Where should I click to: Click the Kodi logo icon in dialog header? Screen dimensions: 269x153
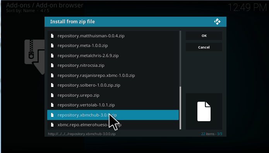(x=217, y=22)
